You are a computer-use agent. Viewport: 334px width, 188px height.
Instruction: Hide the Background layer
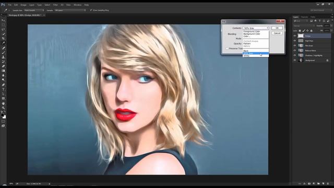point(295,61)
